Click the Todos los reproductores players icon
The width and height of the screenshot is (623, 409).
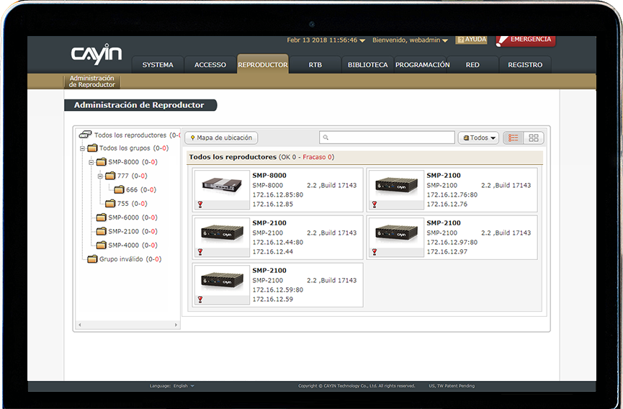point(85,135)
